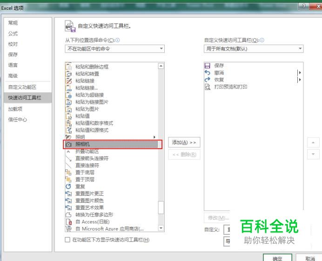Switch to 高级 options category
This screenshot has width=322, height=261.
[x=13, y=76]
